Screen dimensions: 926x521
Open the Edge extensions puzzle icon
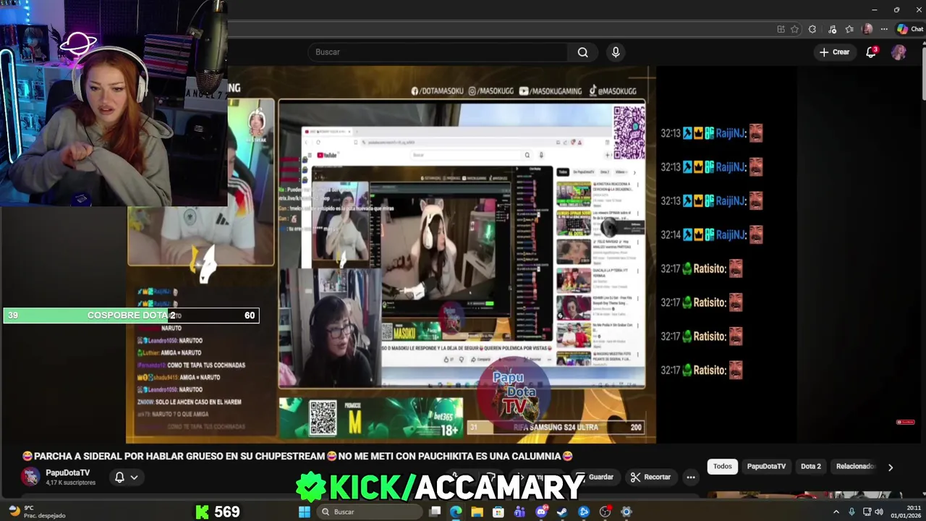point(812,29)
